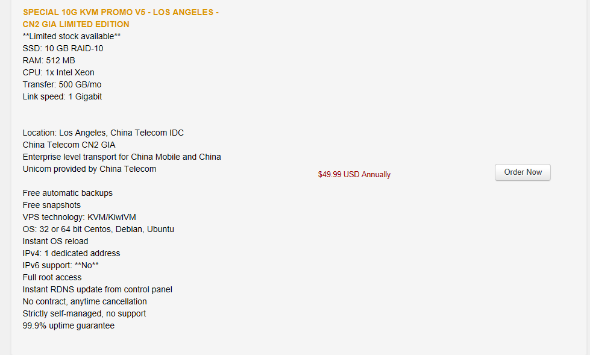Select the SSD: 10 GB RAID-10 line
590x355 pixels.
63,49
